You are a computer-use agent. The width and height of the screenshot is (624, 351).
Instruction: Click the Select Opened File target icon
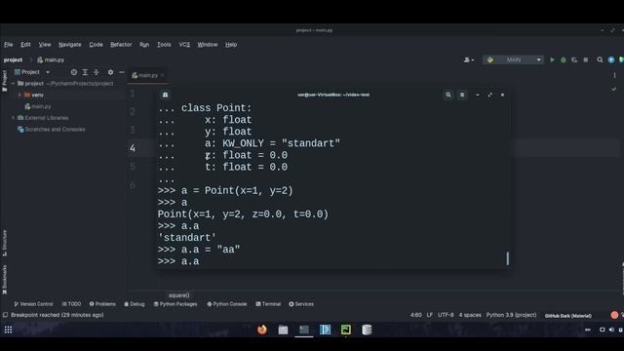tap(74, 72)
